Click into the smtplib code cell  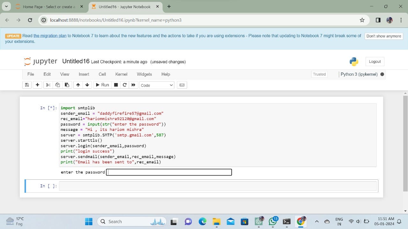point(218,135)
